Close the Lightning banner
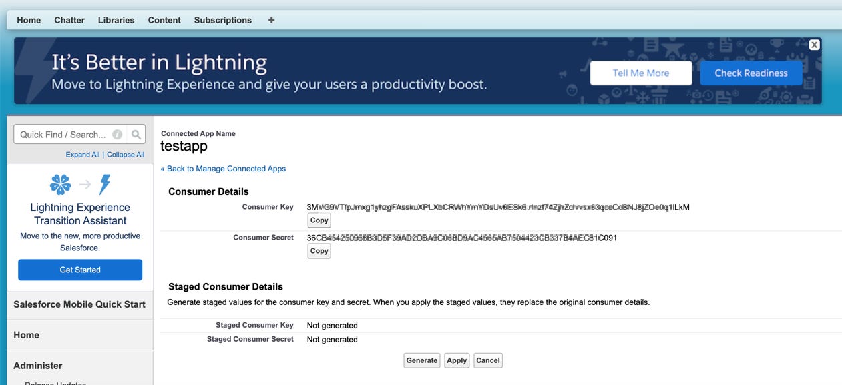842x385 pixels. 814,45
